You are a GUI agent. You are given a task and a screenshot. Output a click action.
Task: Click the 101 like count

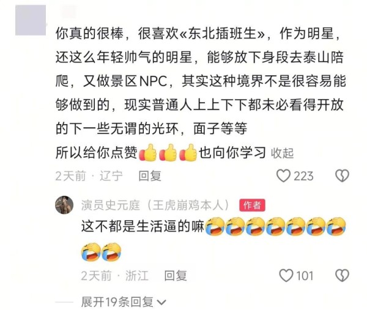pos(305,276)
